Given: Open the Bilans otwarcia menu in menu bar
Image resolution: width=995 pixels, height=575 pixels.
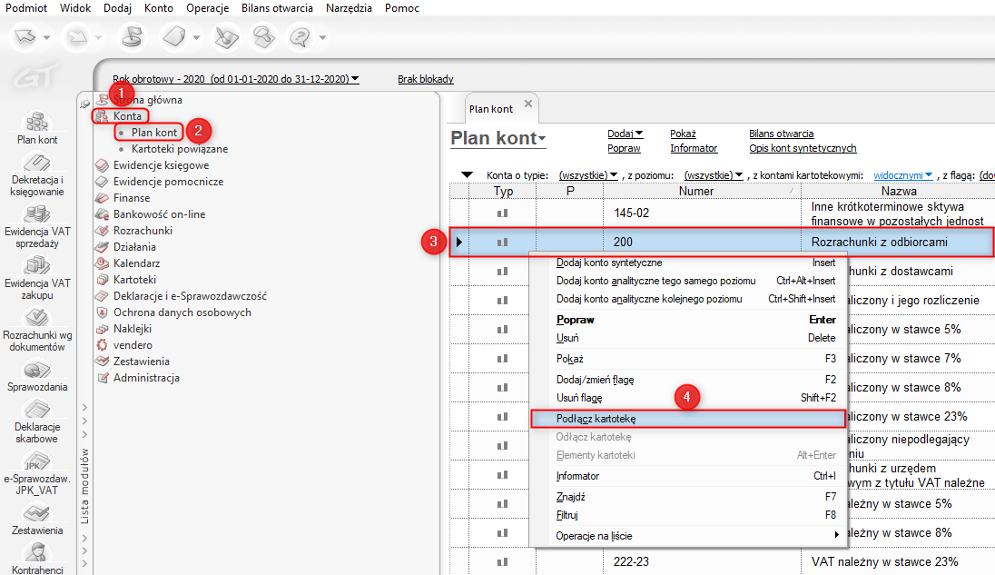Looking at the screenshot, I should (277, 8).
